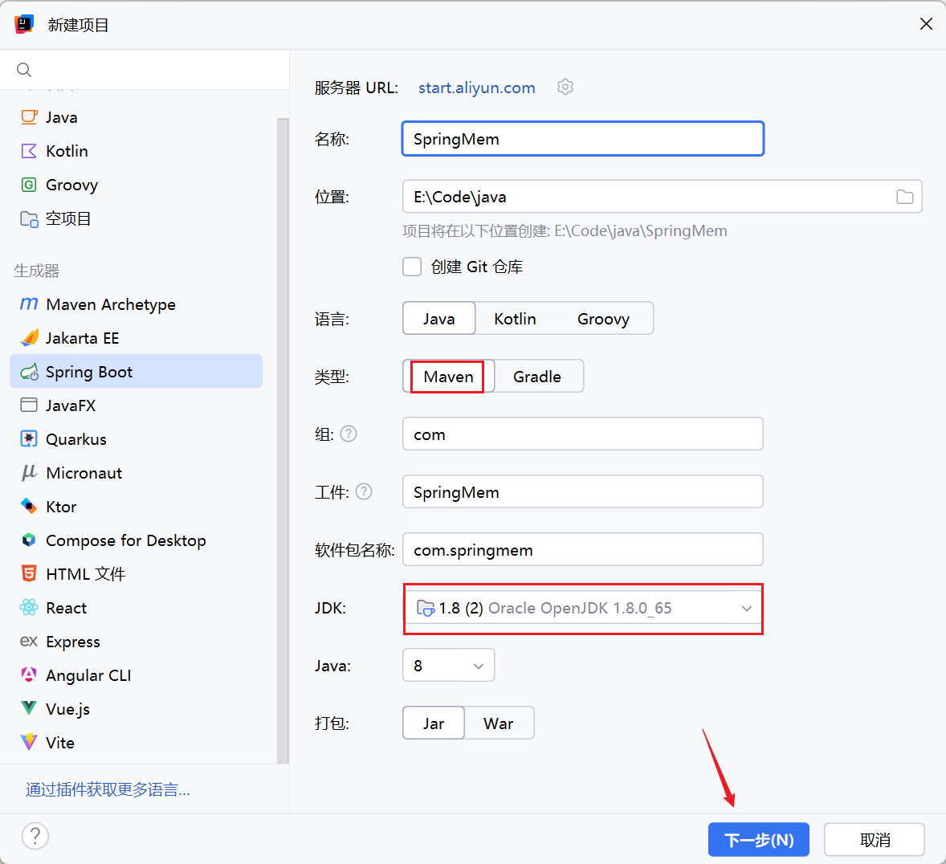Browse location with folder icon
This screenshot has width=946, height=864.
point(904,197)
